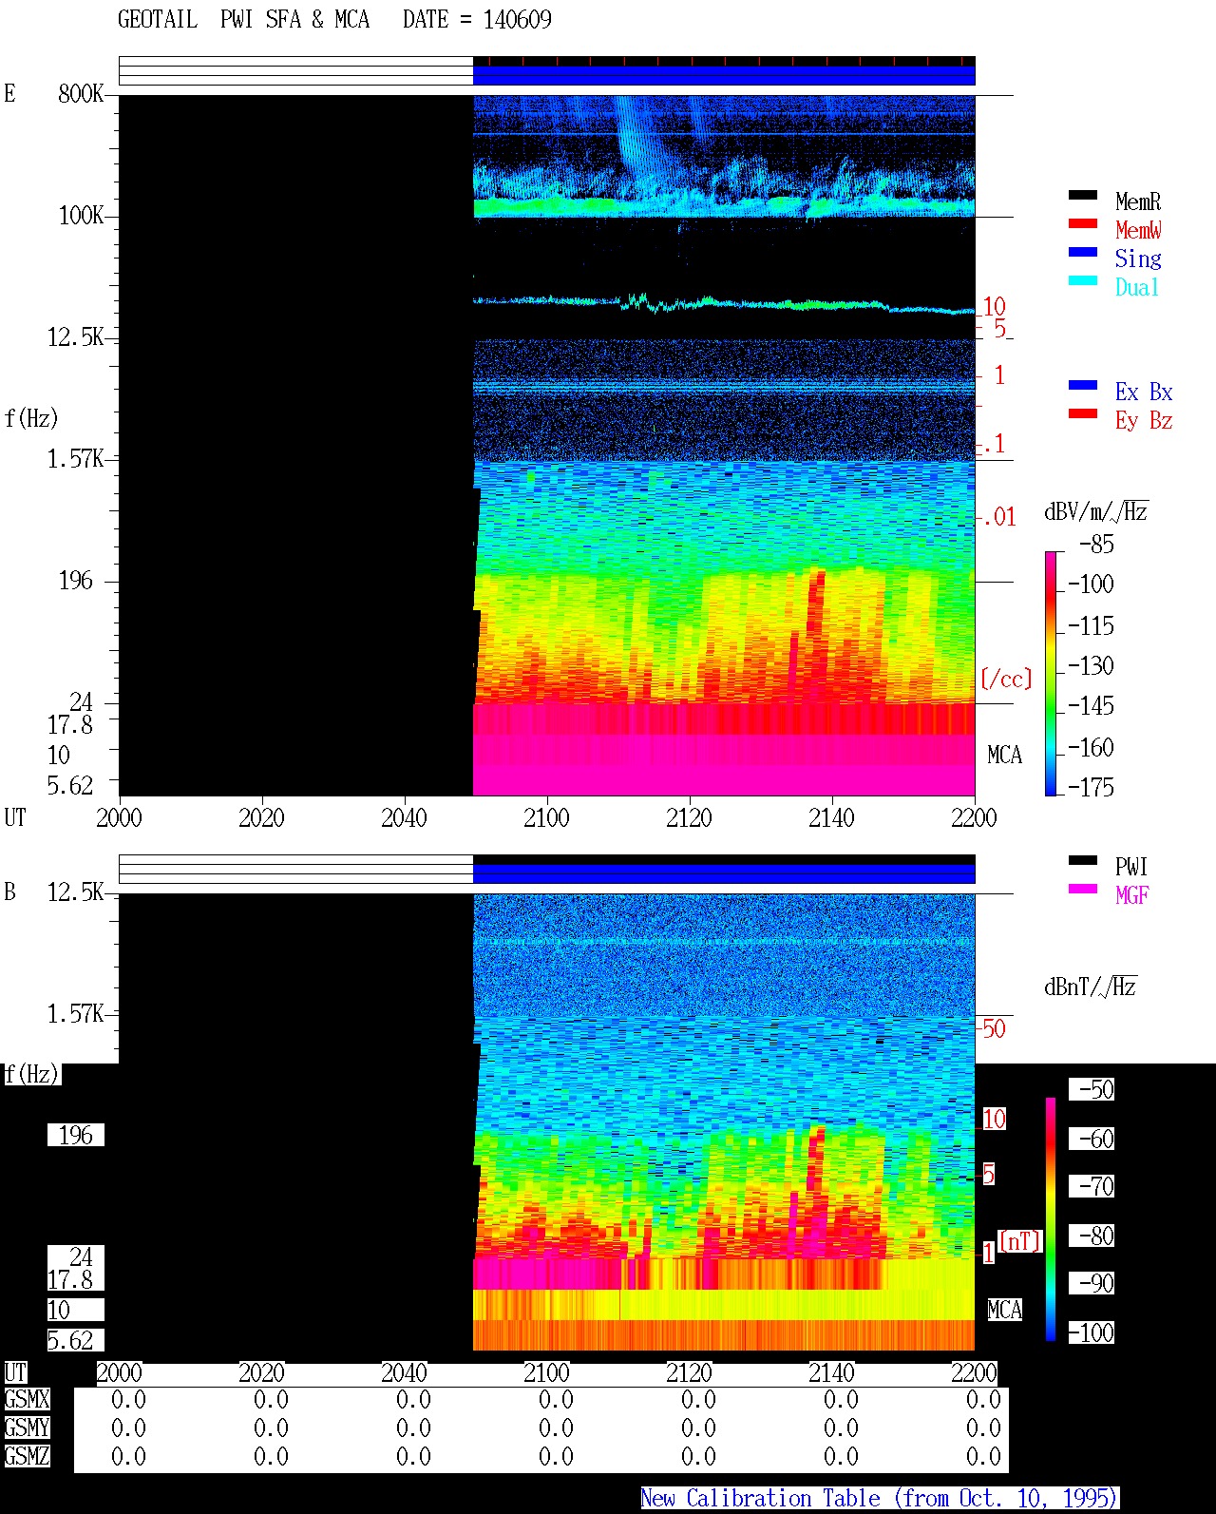Click the dBV/m/√Hz unit label

(x=1096, y=511)
